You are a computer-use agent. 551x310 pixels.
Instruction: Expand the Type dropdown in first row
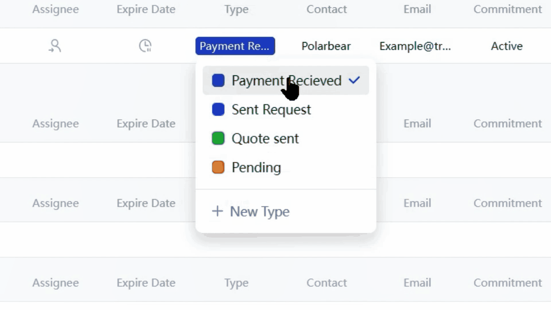[x=235, y=45]
